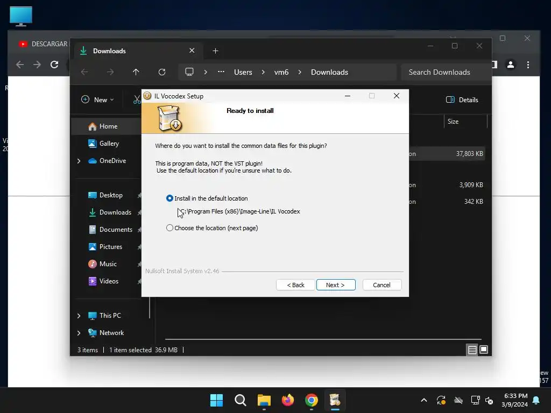
Task: Go back in Chrome browser
Action: pyautogui.click(x=20, y=65)
